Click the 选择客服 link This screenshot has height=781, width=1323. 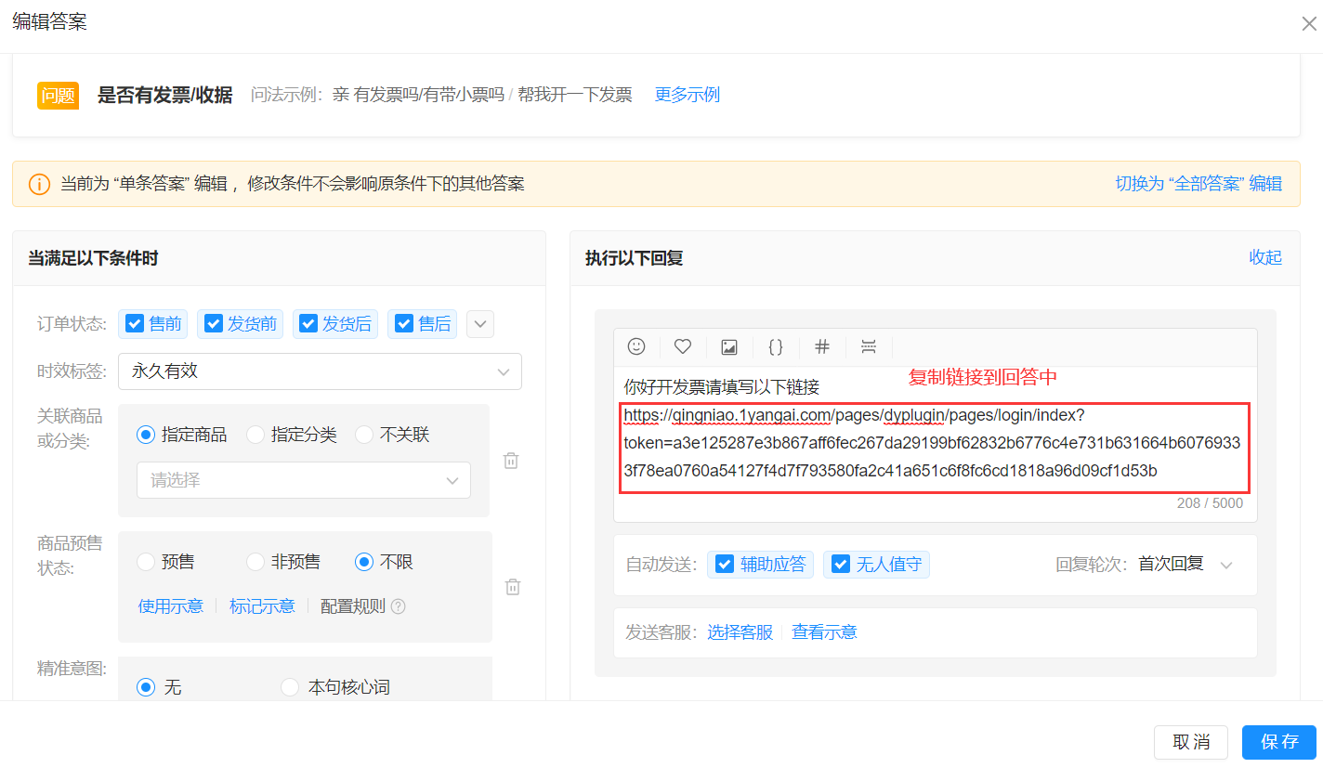click(740, 632)
